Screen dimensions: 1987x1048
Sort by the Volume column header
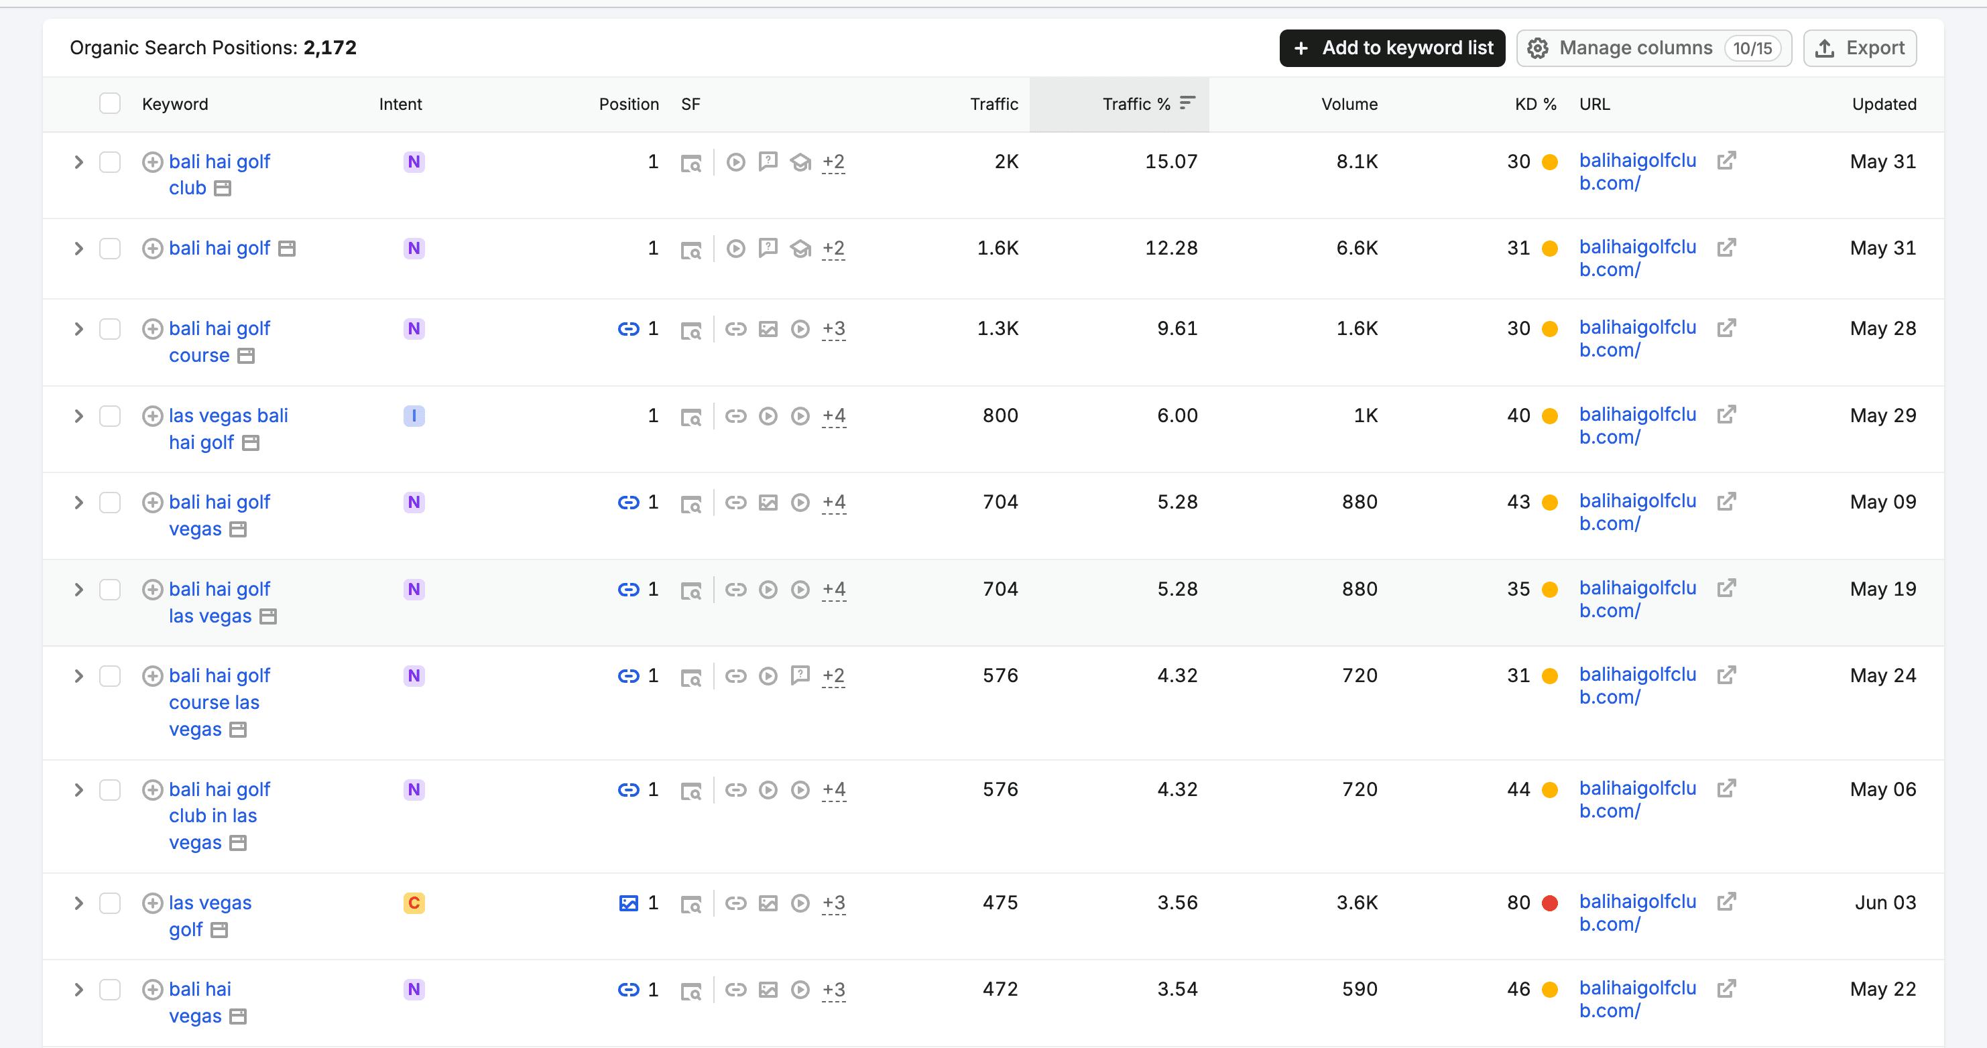(1349, 104)
